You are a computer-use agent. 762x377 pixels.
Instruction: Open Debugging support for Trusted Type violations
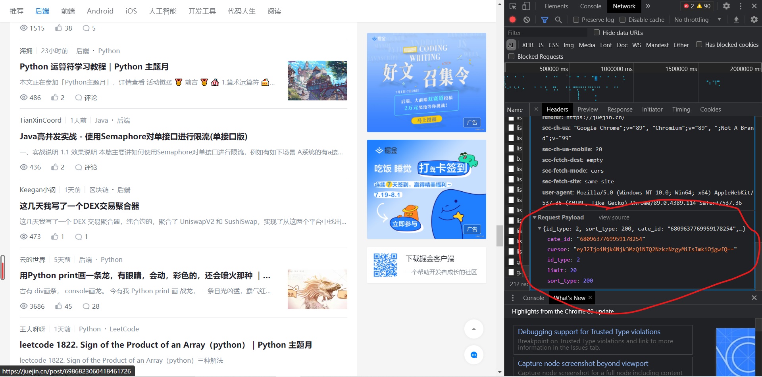[x=589, y=332]
